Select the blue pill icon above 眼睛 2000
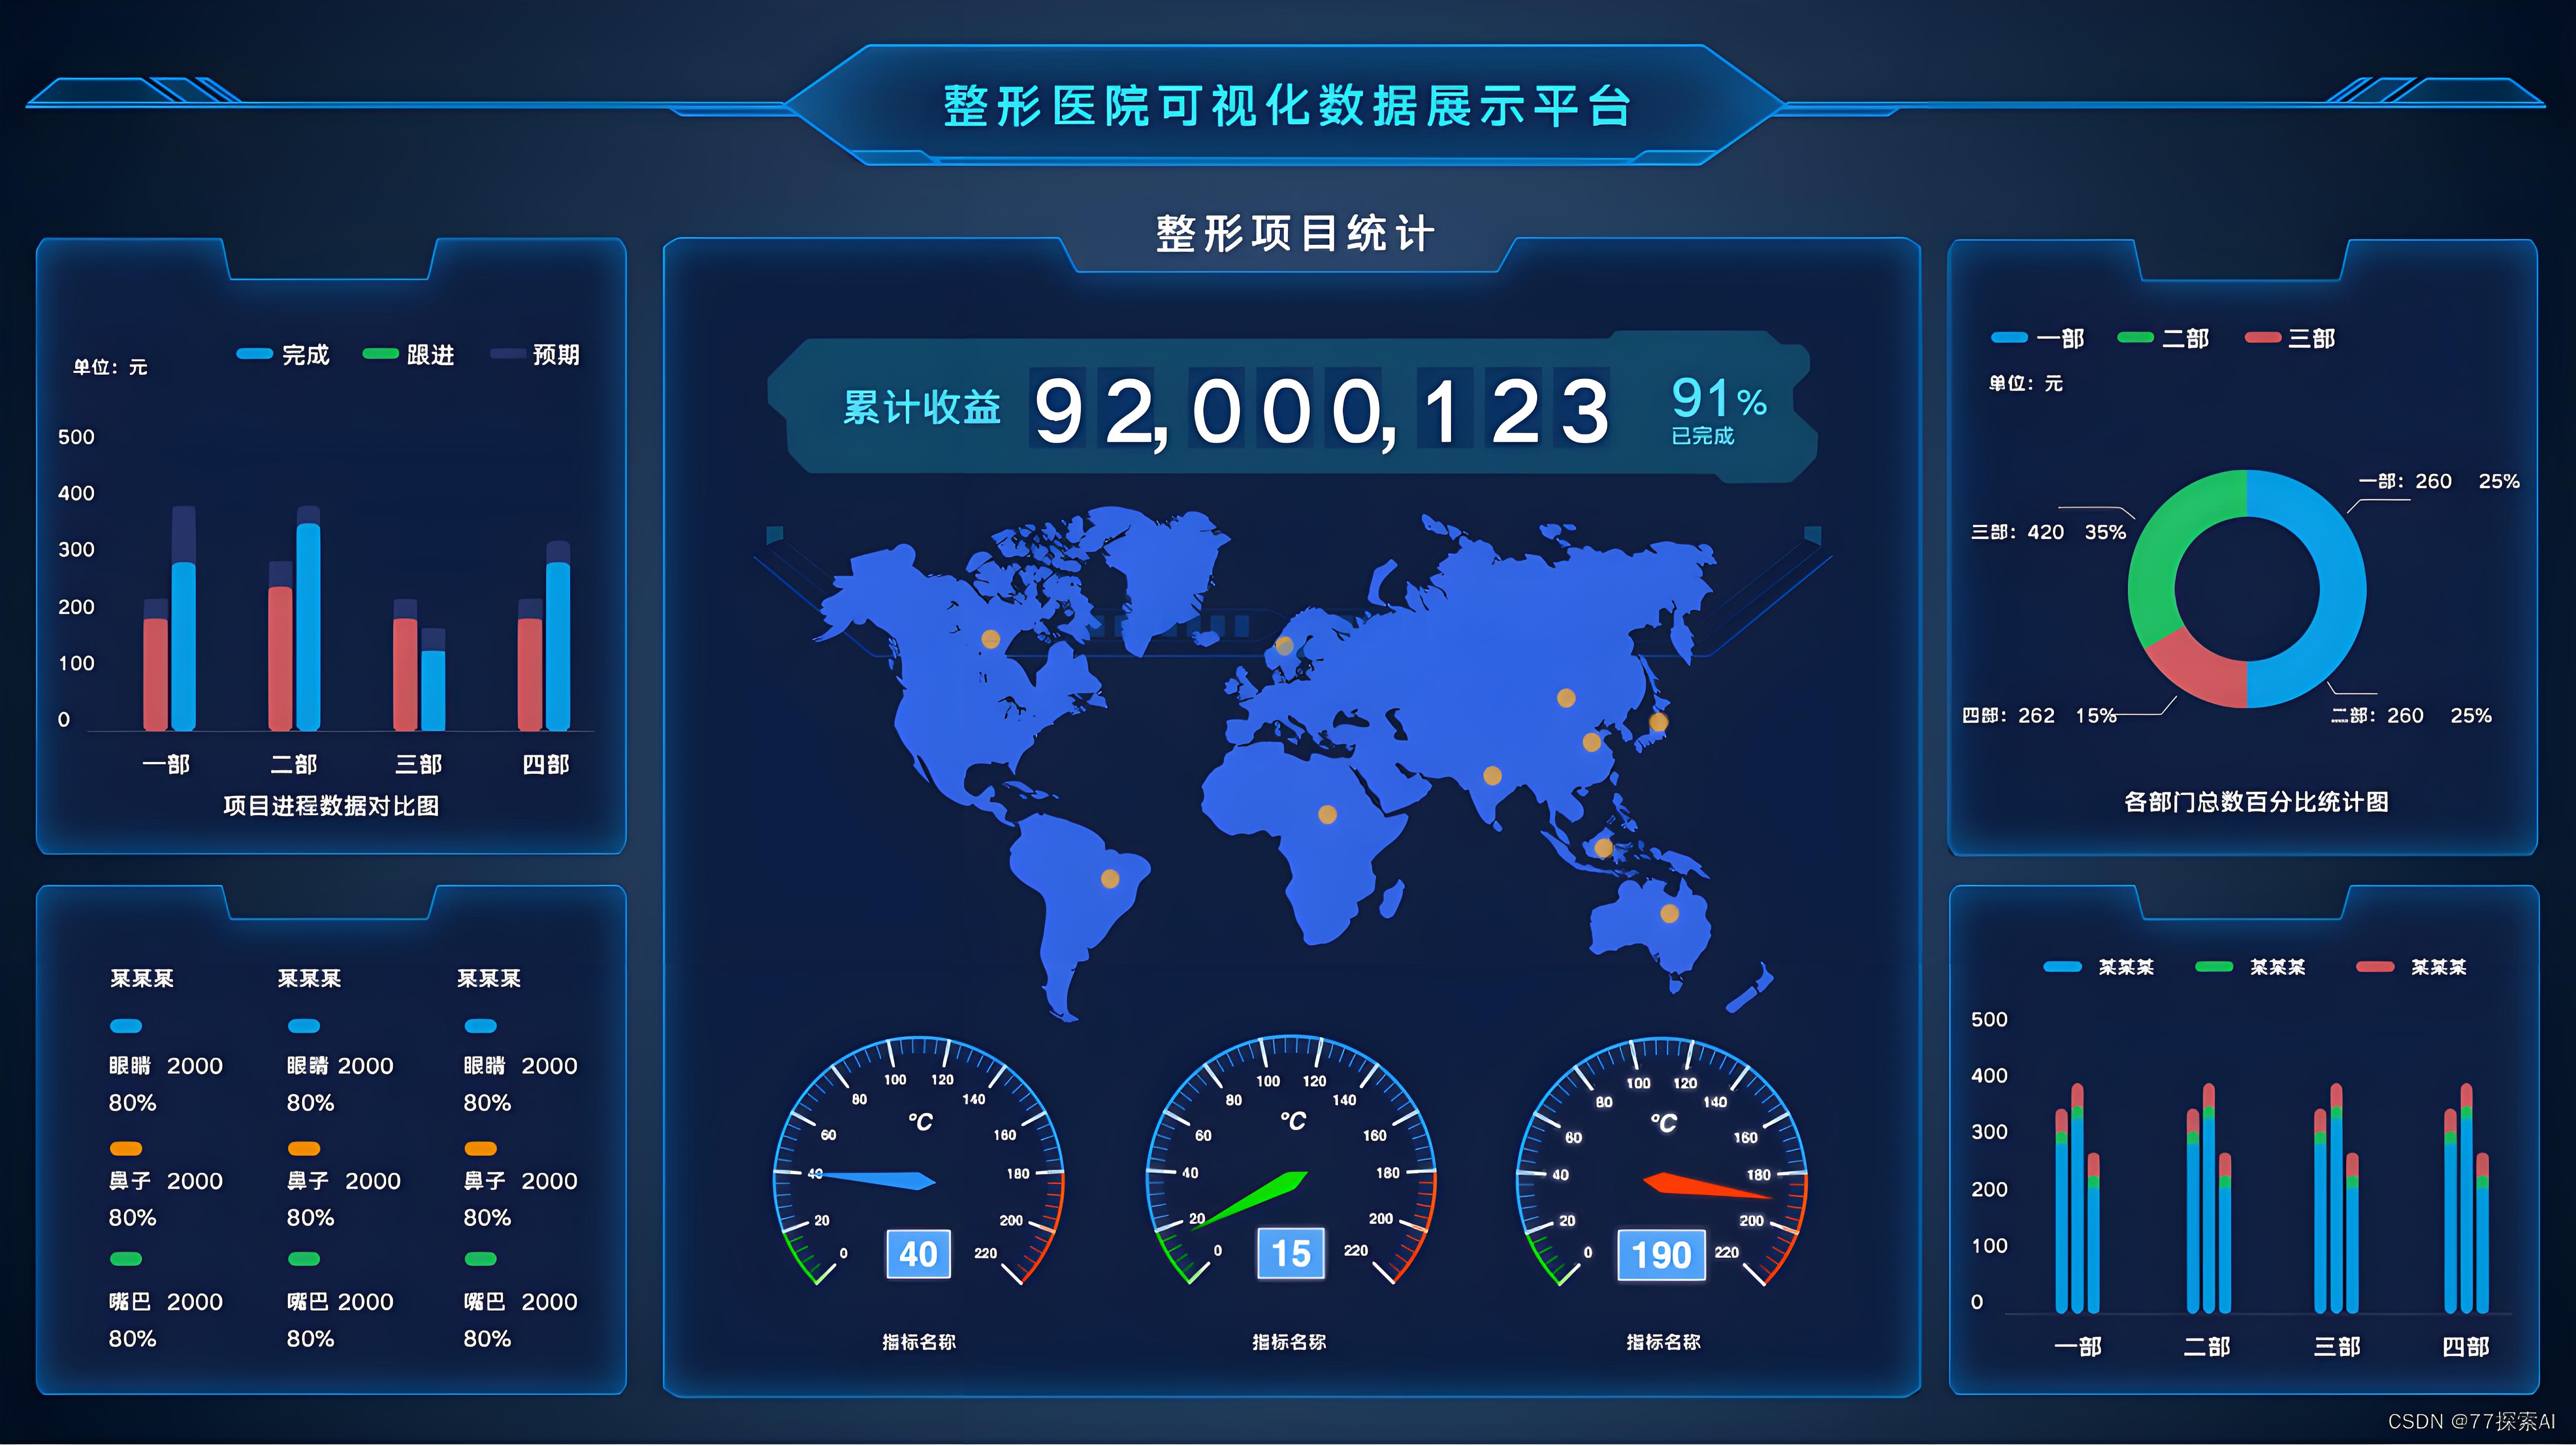Screen dimensions: 2576x1446 (126, 1025)
